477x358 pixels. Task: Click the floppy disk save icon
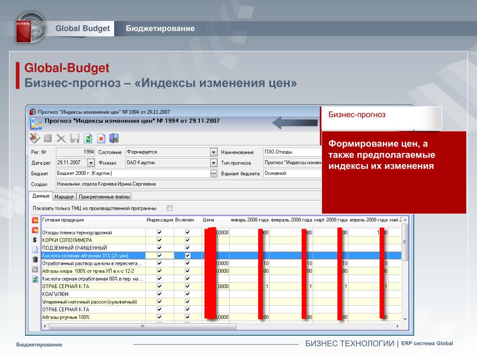click(x=75, y=138)
